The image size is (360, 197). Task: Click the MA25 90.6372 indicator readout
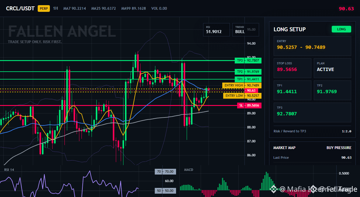(x=104, y=8)
